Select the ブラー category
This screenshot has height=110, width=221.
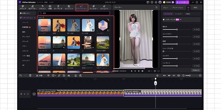25,46
